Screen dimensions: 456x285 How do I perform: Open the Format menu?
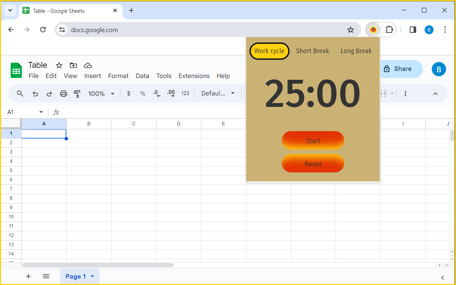pyautogui.click(x=118, y=76)
